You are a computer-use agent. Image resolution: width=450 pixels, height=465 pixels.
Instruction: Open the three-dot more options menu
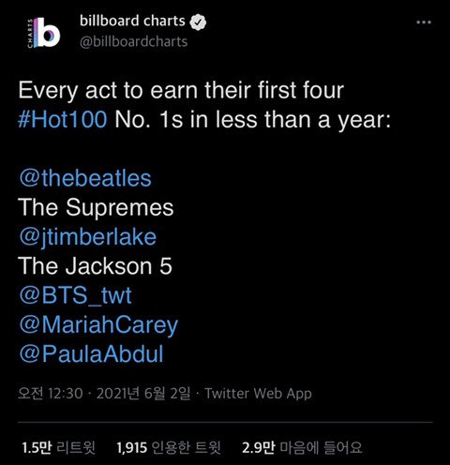[x=424, y=22]
